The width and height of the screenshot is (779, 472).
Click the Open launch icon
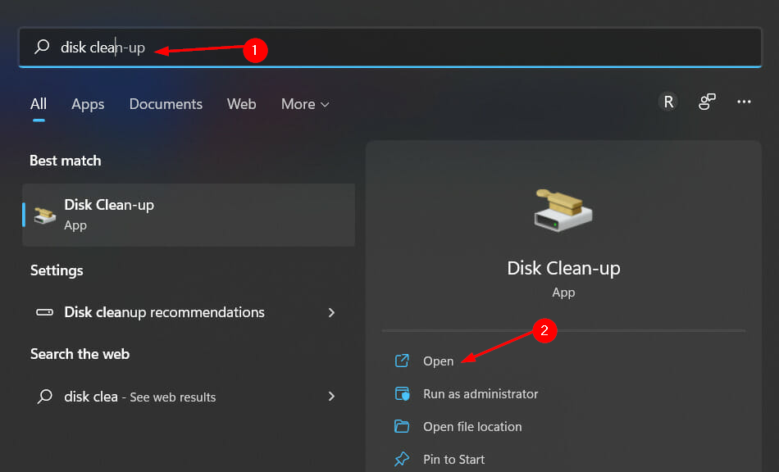(x=402, y=361)
